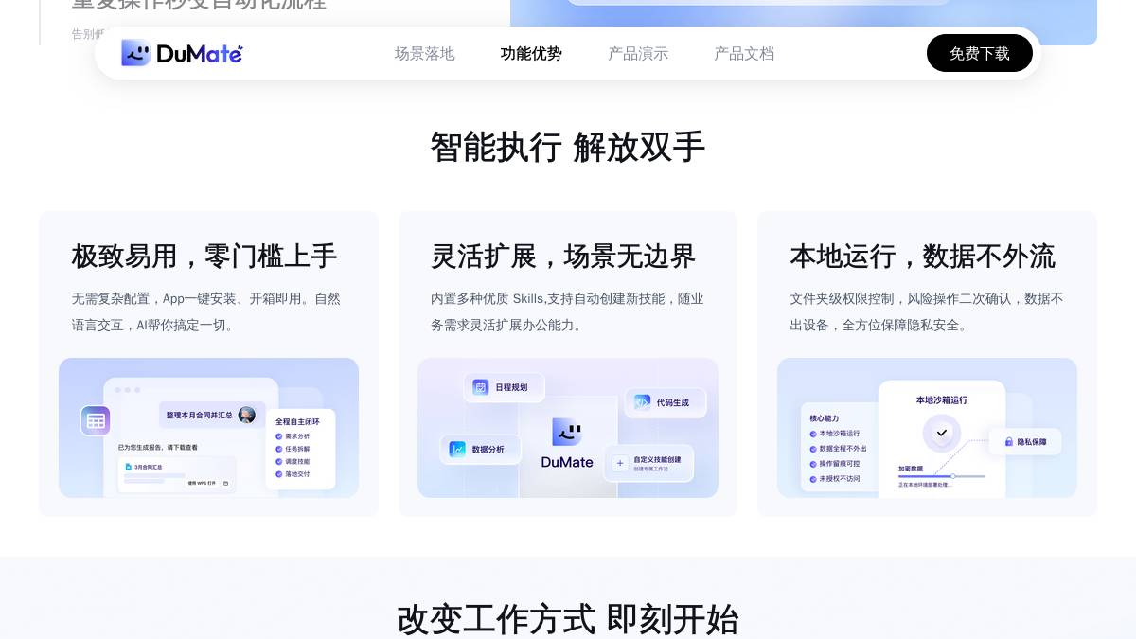
Task: Go to the 产品演示 nav item
Action: [638, 54]
